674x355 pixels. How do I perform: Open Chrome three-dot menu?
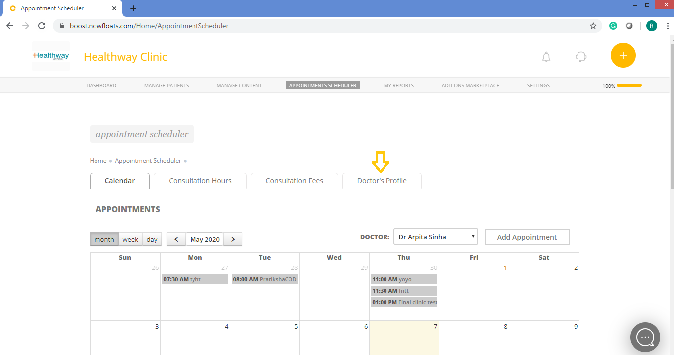click(667, 26)
